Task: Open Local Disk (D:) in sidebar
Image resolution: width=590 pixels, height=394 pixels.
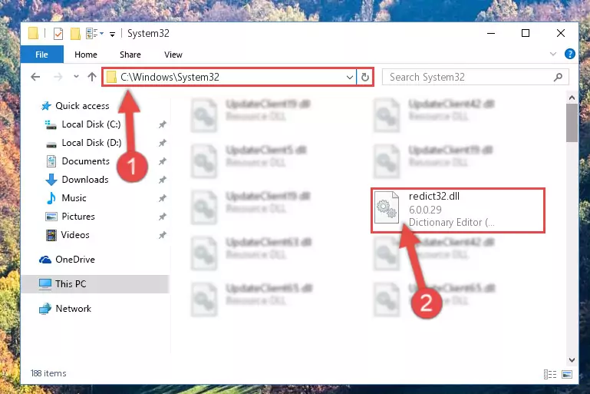Action: click(x=91, y=143)
